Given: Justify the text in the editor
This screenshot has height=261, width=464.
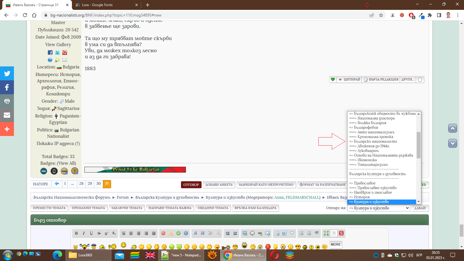Looking at the screenshot, I should tap(154, 233).
